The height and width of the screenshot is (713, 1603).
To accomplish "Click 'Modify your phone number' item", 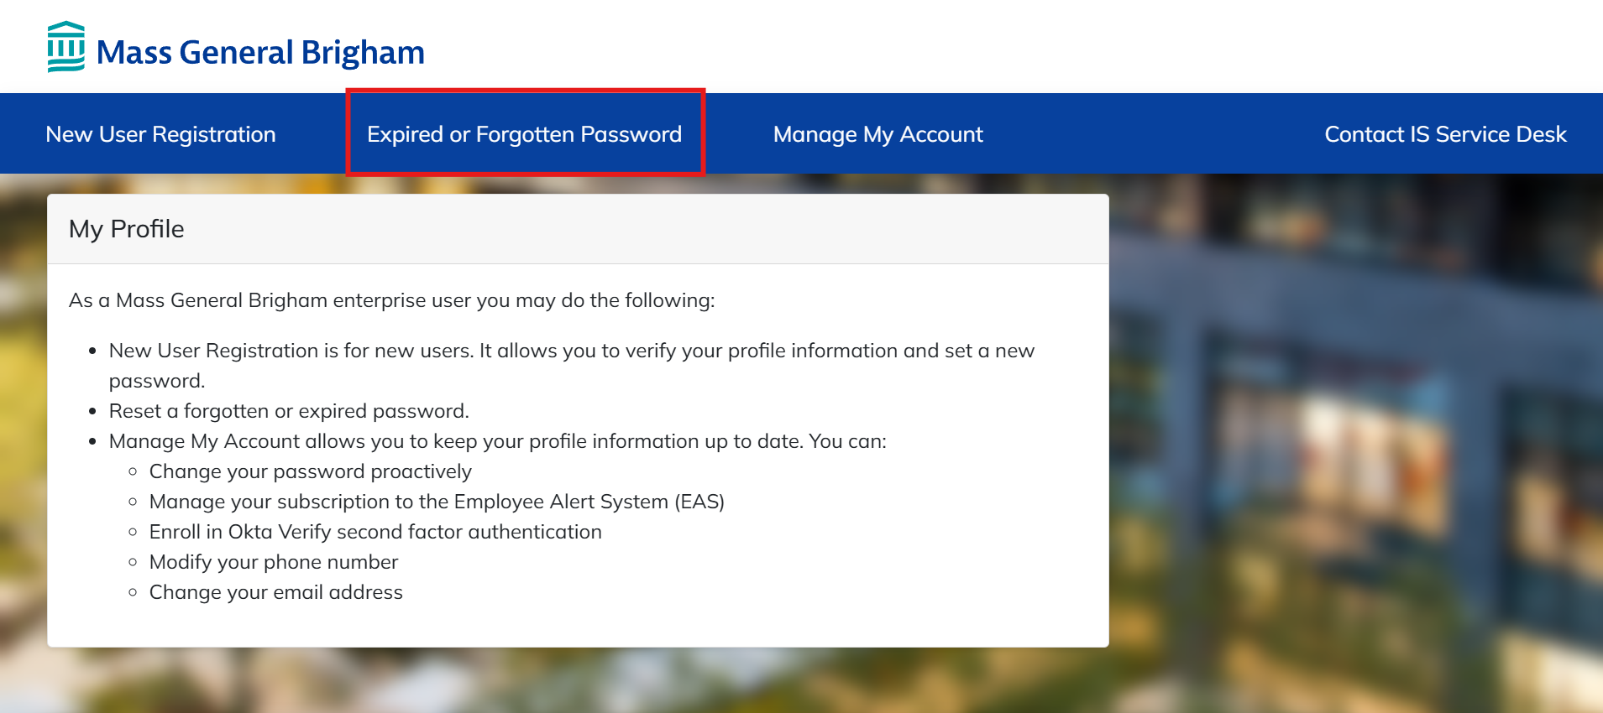I will (273, 562).
